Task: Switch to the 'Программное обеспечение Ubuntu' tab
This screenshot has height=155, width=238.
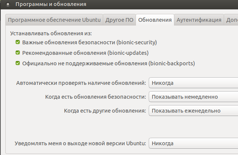Action: 54,20
